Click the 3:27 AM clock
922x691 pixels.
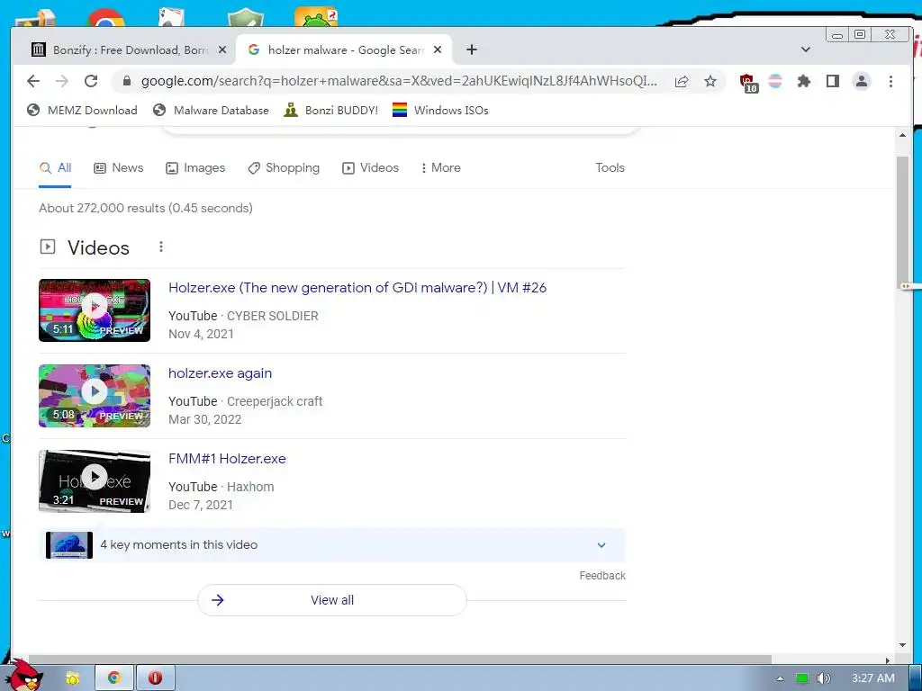873,678
